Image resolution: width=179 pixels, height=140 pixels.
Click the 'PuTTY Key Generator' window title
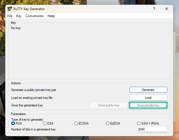click(x=29, y=9)
